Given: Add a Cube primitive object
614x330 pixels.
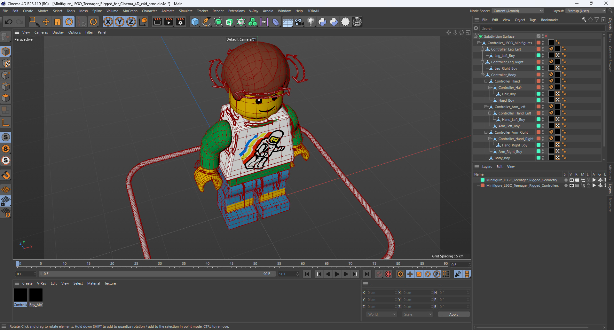Looking at the screenshot, I should pyautogui.click(x=195, y=22).
